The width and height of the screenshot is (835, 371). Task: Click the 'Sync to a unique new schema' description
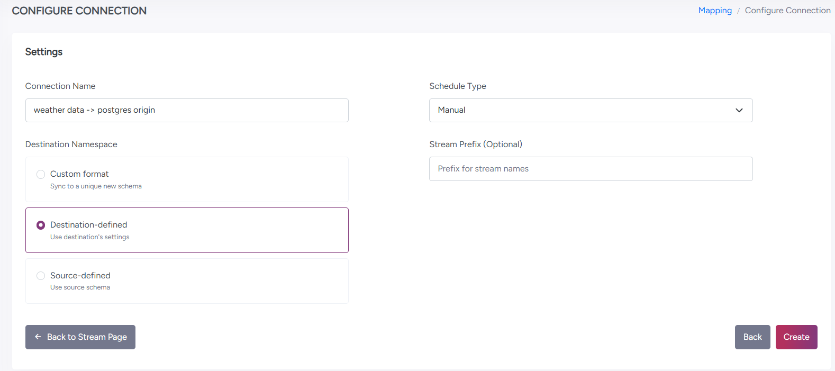click(x=96, y=186)
